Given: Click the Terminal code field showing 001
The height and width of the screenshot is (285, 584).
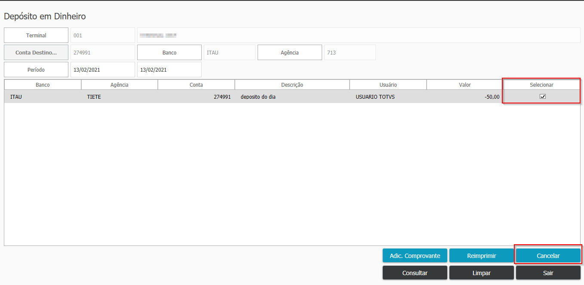Looking at the screenshot, I should [103, 35].
